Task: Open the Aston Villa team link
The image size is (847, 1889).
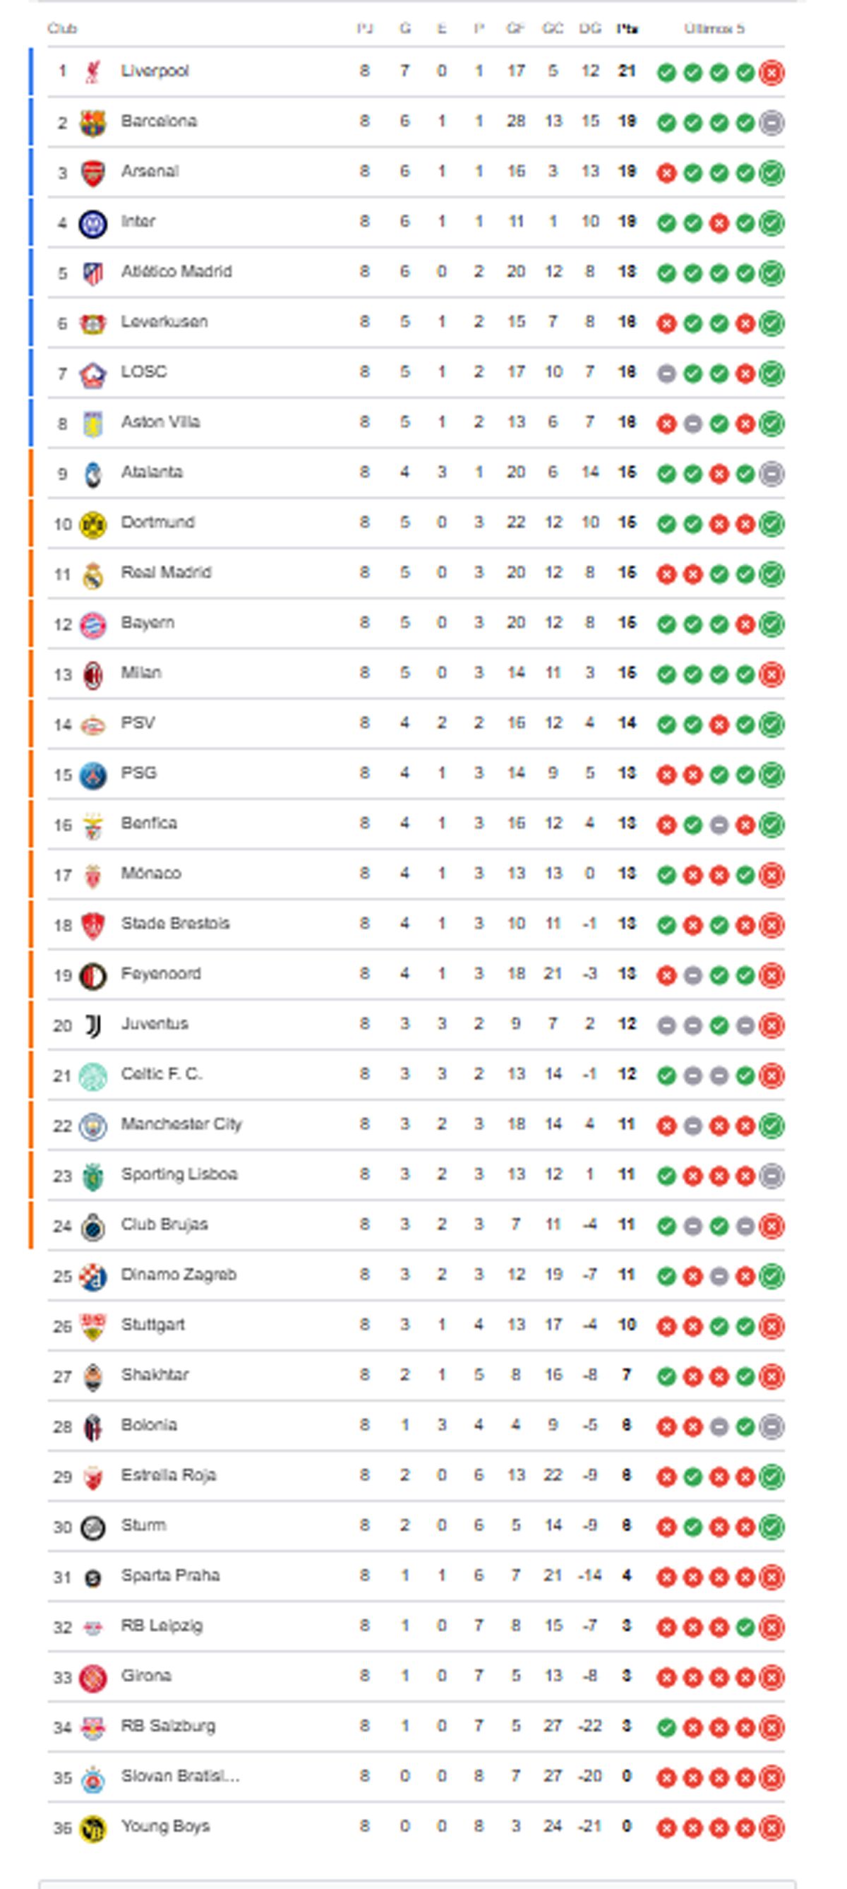Action: tap(160, 422)
